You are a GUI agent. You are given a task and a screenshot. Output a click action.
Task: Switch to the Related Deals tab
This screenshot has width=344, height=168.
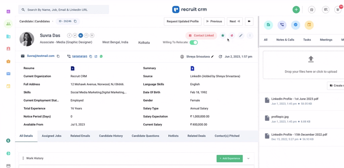click(197, 136)
